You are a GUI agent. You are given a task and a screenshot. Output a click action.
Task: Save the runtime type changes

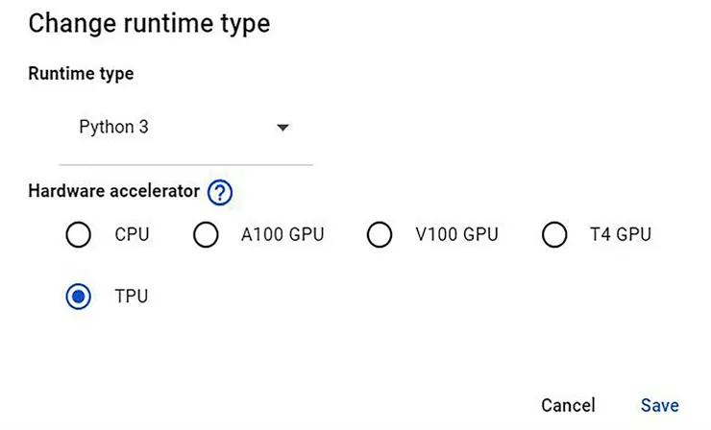659,405
